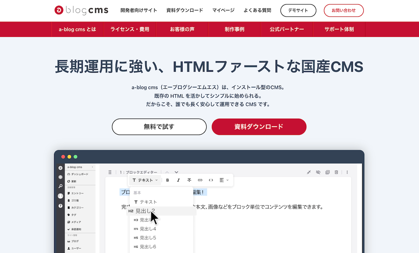Toggle block visibility with the crossed-eye icon
This screenshot has height=253, width=419.
pyautogui.click(x=318, y=172)
